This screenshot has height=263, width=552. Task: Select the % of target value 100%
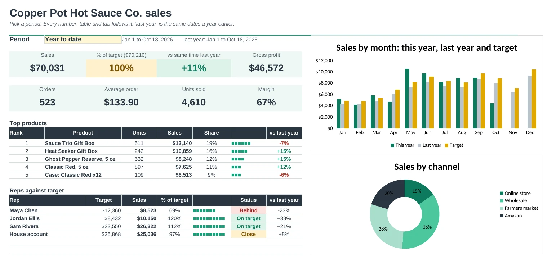121,68
